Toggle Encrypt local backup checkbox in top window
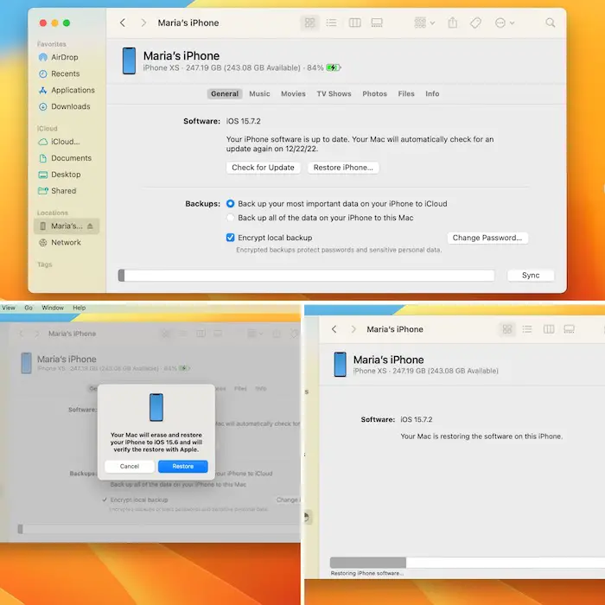 tap(231, 238)
